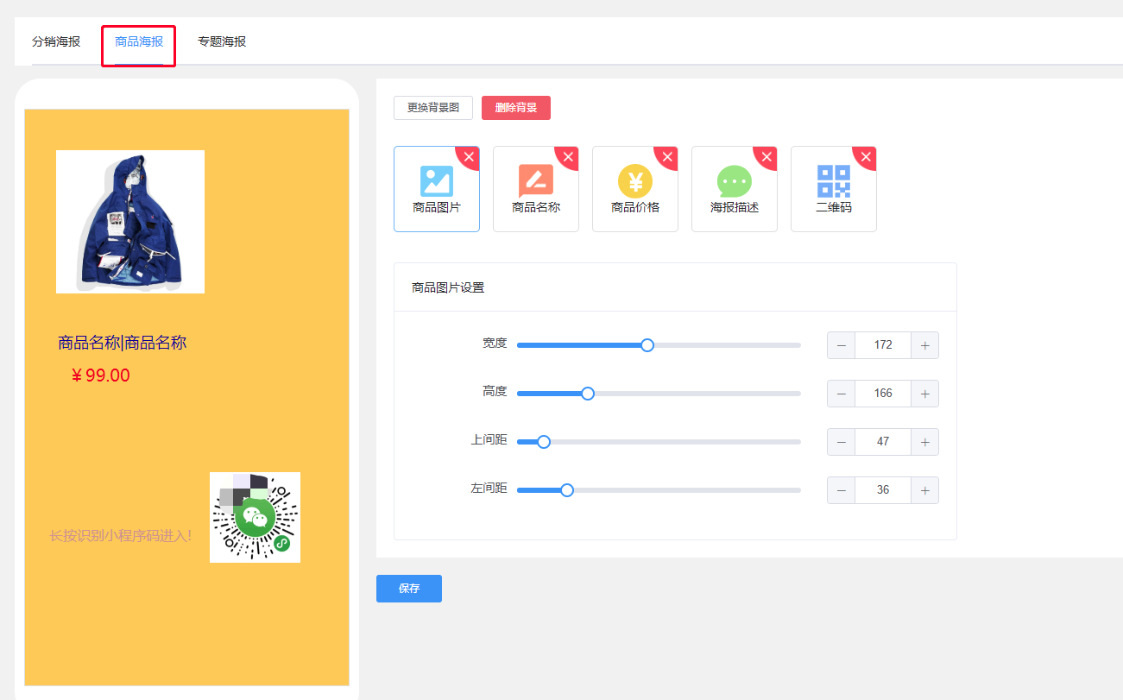Click the blue jacket product image in preview
The width and height of the screenshot is (1123, 700).
point(130,222)
